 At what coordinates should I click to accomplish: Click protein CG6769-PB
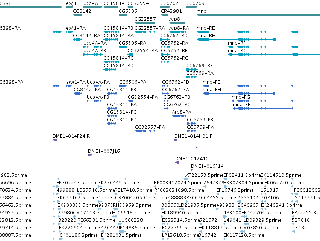[x=200, y=120]
